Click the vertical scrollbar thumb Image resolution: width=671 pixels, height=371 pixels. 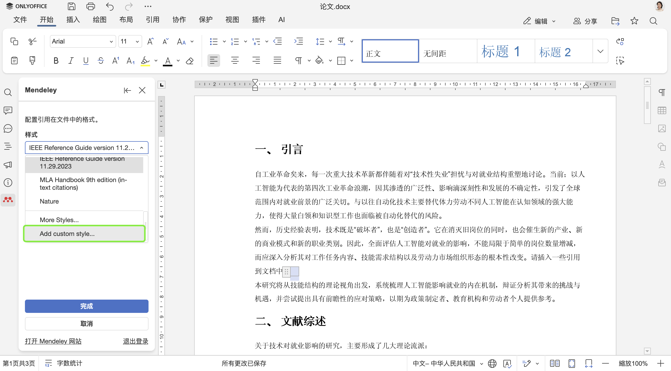647,105
